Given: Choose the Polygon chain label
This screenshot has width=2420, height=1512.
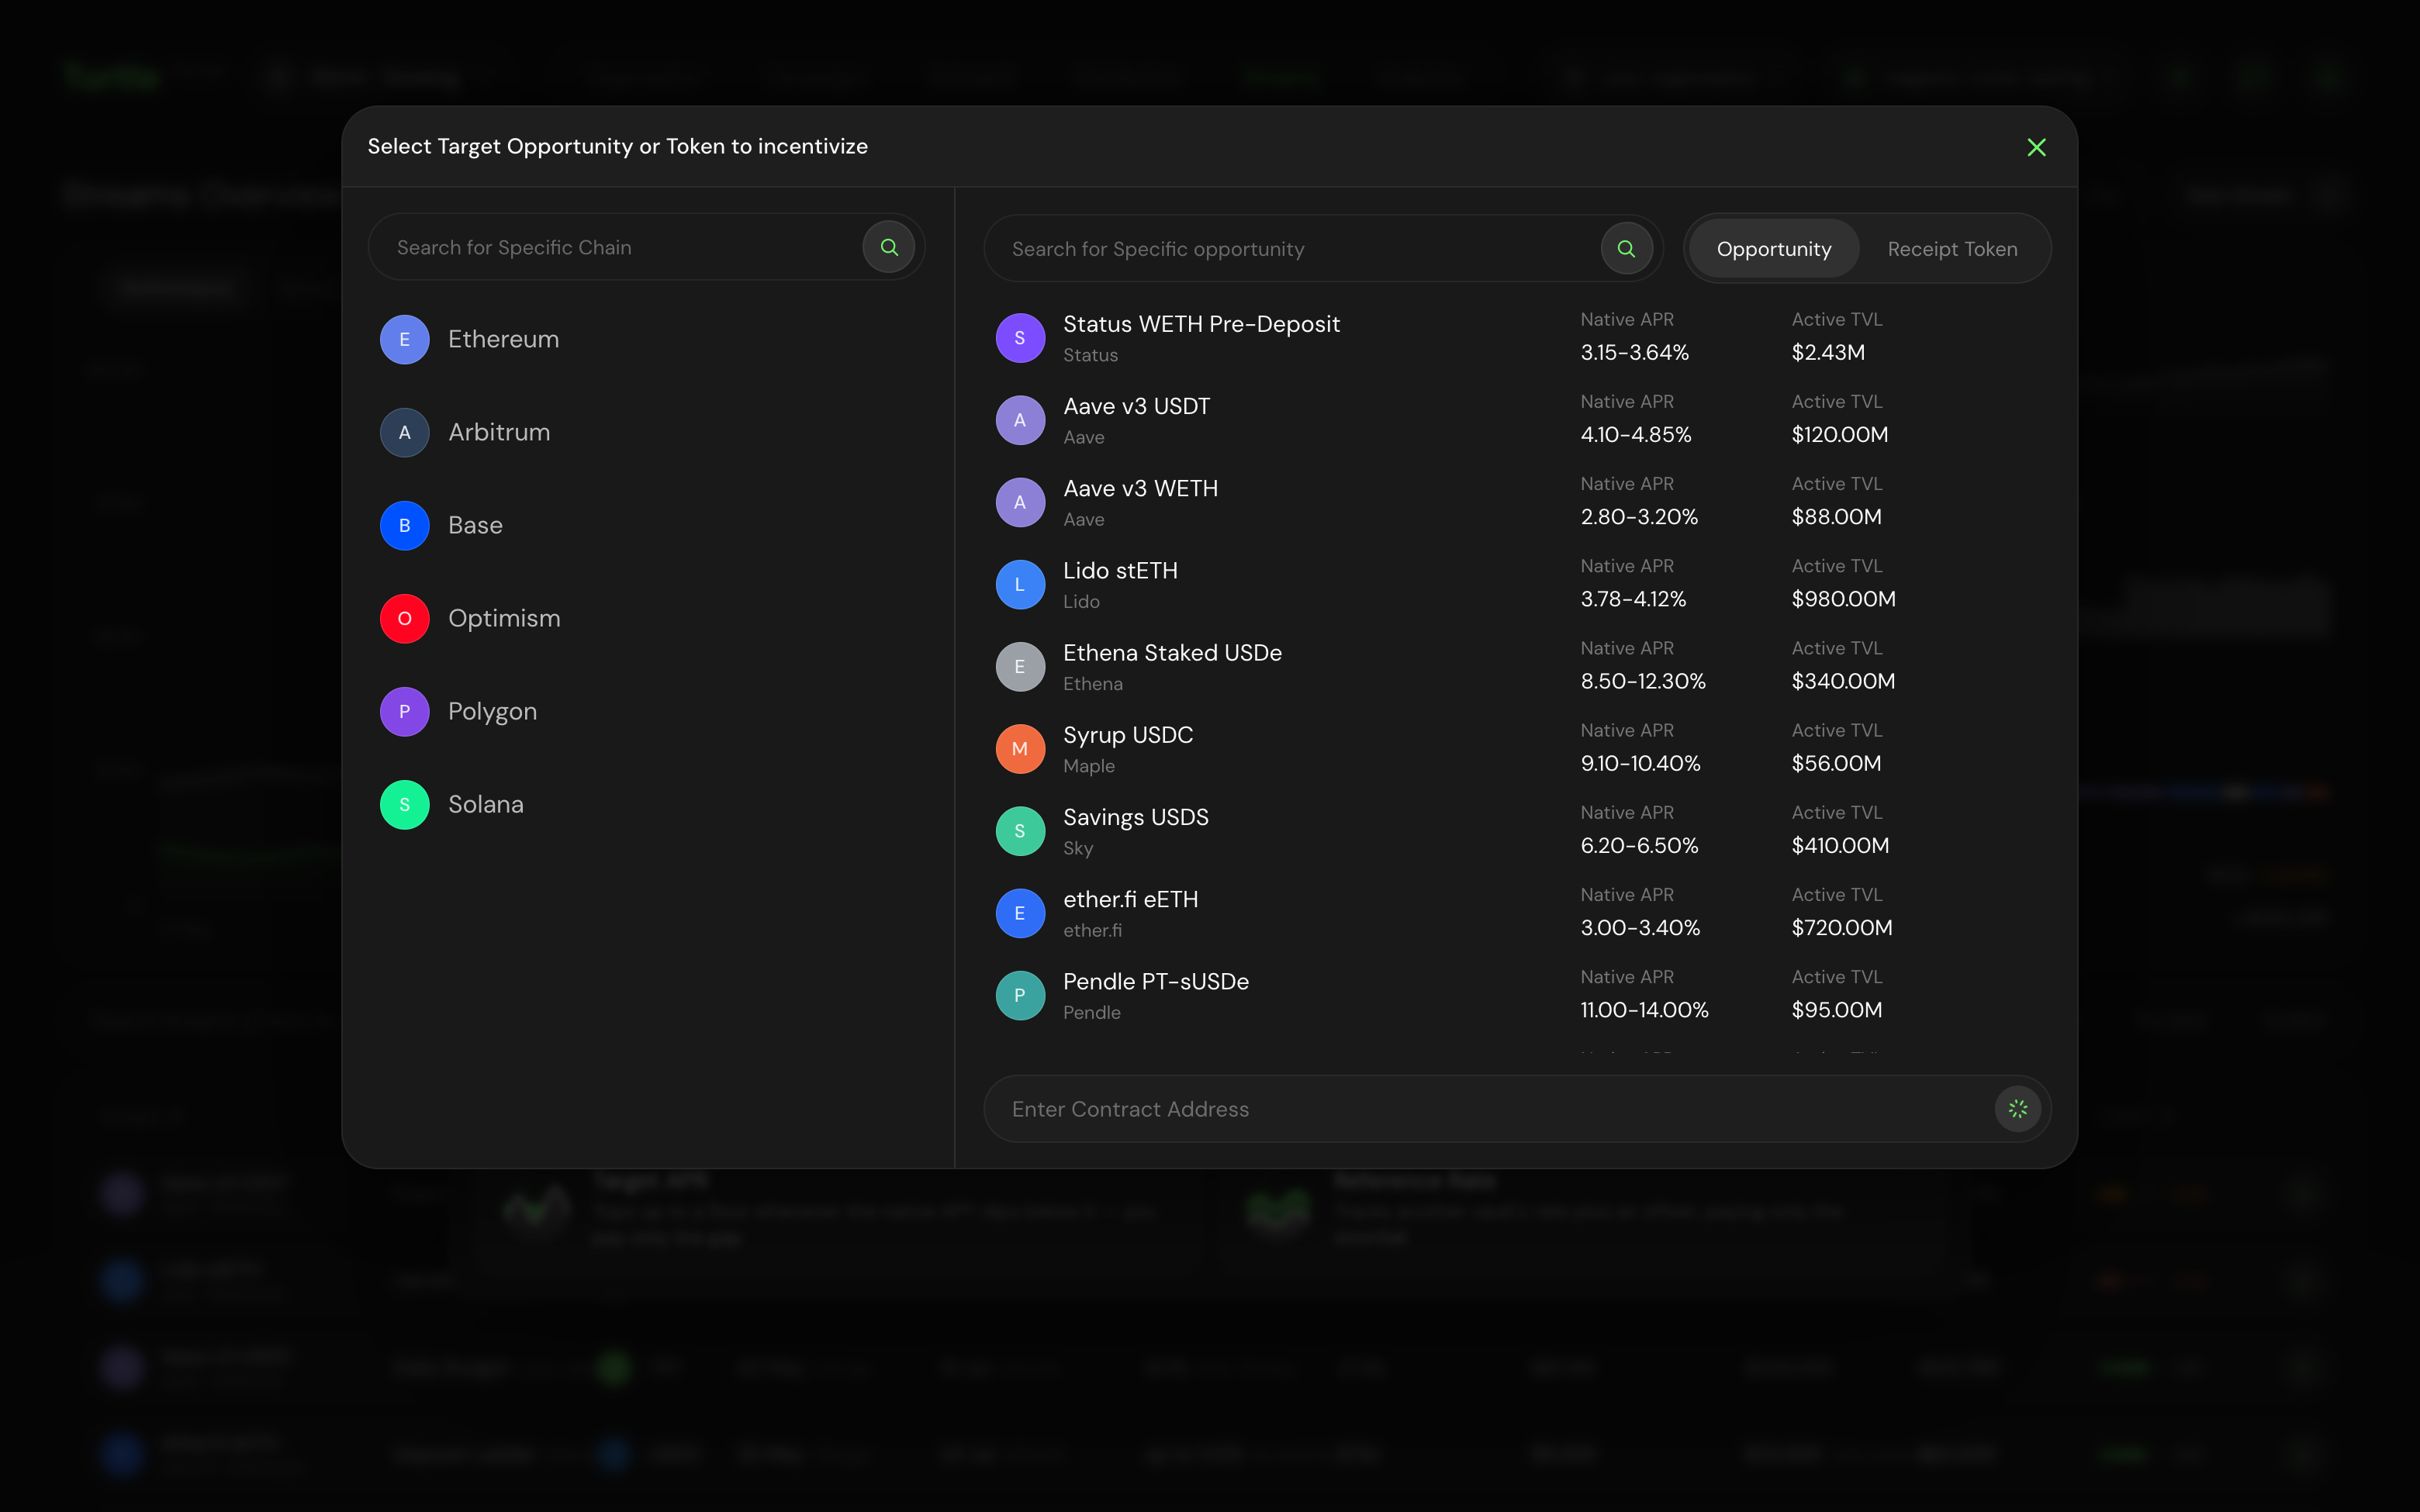Looking at the screenshot, I should point(492,712).
